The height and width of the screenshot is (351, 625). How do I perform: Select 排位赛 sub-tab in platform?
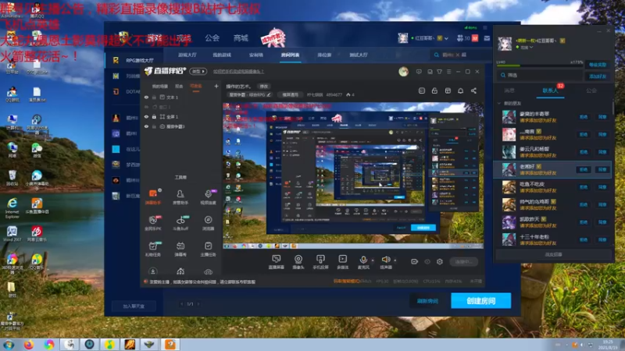[x=324, y=55]
